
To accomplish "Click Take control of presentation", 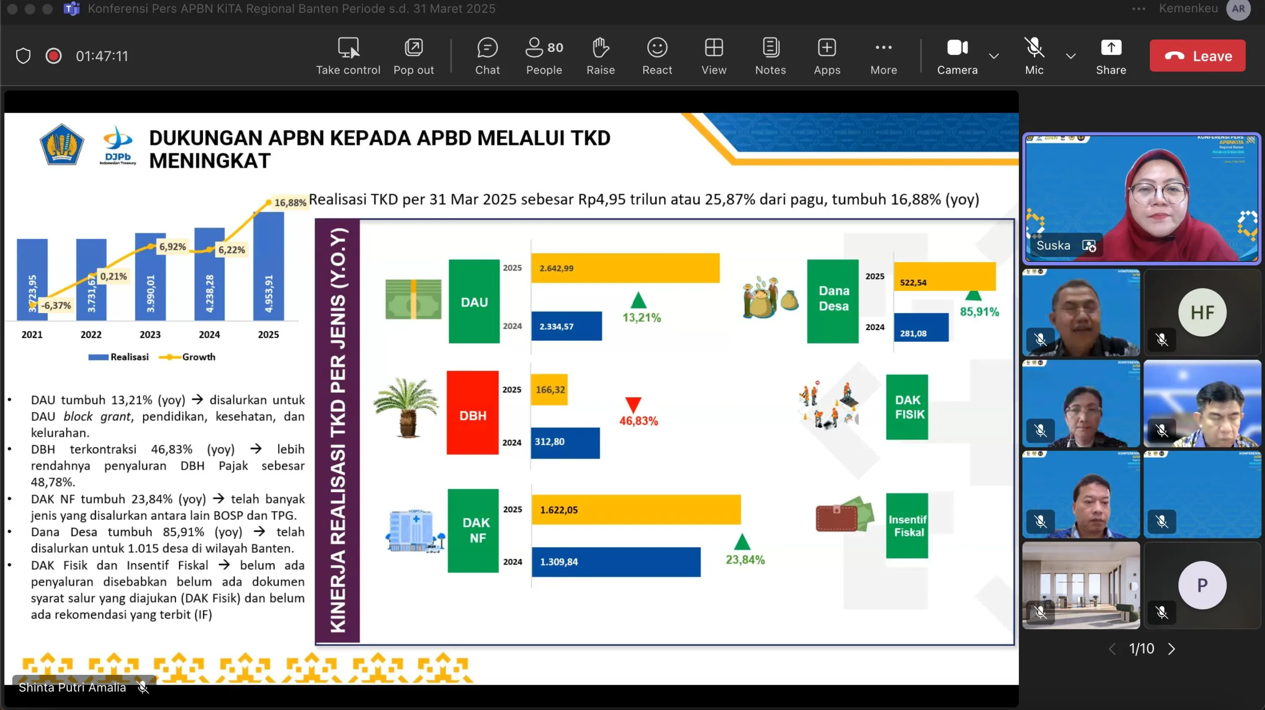I will coord(348,56).
